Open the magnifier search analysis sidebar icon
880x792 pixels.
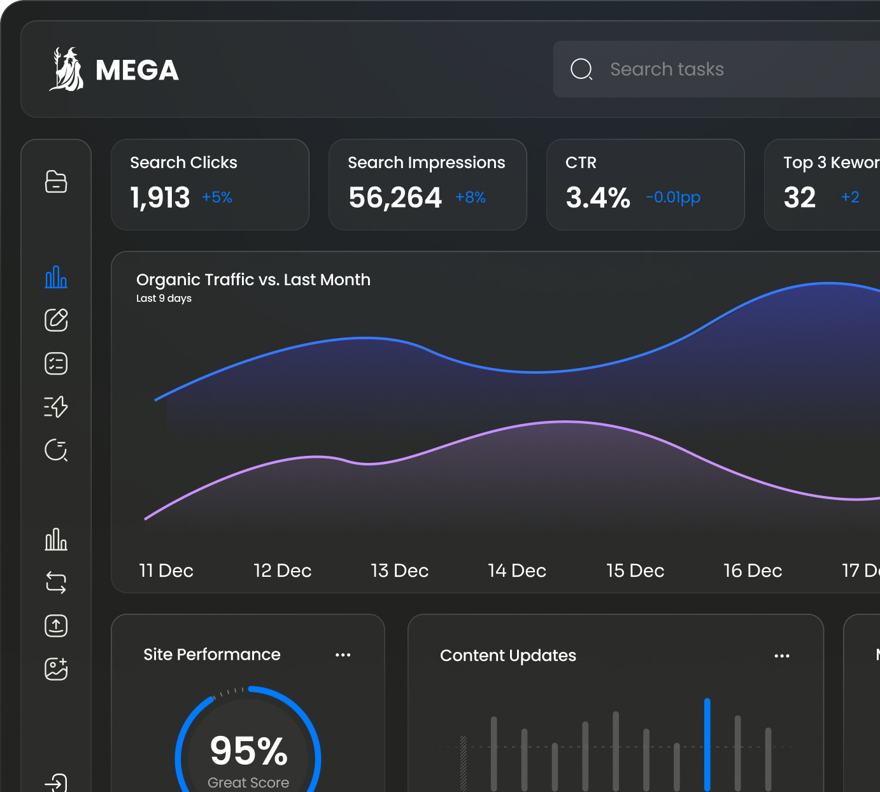coord(56,450)
